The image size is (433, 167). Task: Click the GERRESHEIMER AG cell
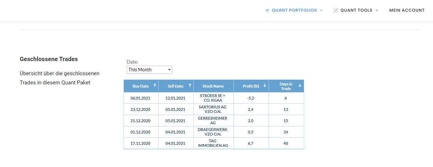213,121
